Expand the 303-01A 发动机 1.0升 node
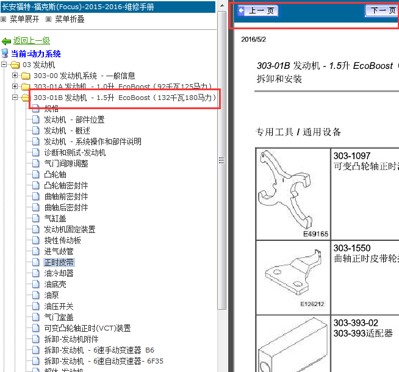This screenshot has width=399, height=372. click(15, 86)
